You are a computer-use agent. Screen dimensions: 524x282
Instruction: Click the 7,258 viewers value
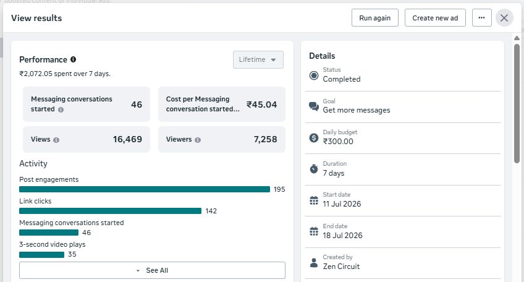(265, 139)
